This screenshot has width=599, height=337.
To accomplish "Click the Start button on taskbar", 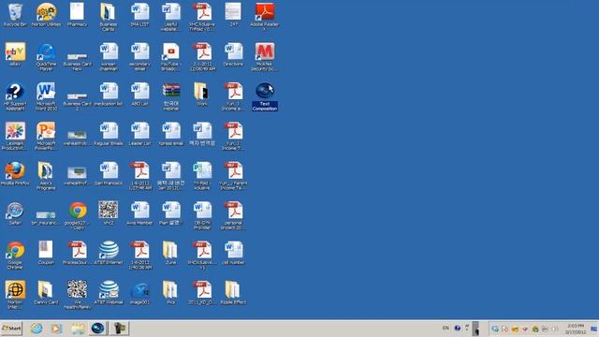I will tap(11, 329).
